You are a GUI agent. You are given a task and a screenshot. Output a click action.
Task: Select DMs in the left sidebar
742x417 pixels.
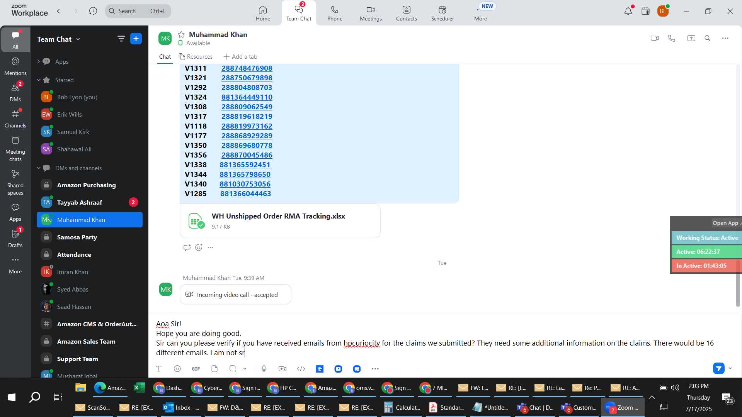pyautogui.click(x=15, y=92)
